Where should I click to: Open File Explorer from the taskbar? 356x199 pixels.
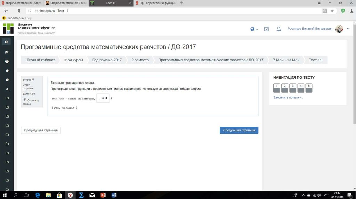[x=48, y=195]
